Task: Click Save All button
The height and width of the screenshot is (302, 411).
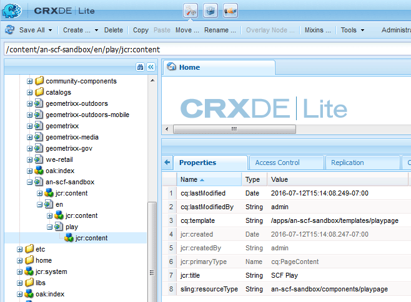Action: coord(32,30)
